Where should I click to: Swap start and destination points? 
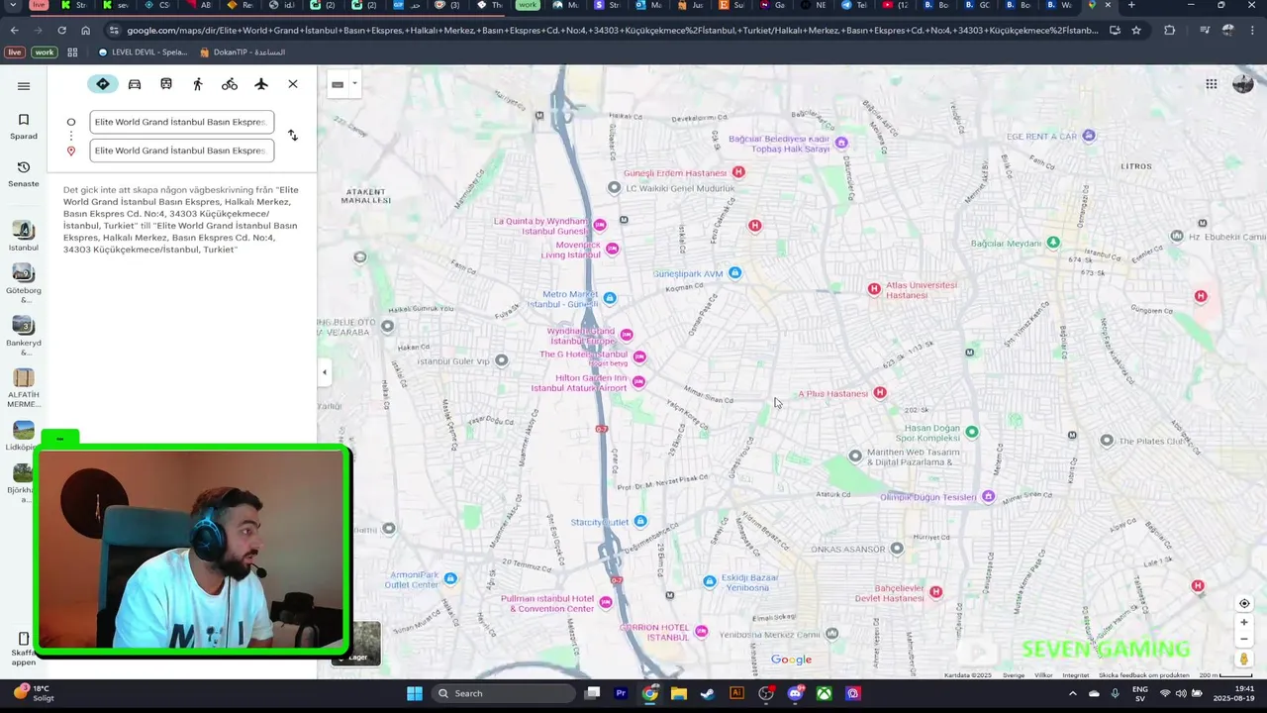click(293, 136)
